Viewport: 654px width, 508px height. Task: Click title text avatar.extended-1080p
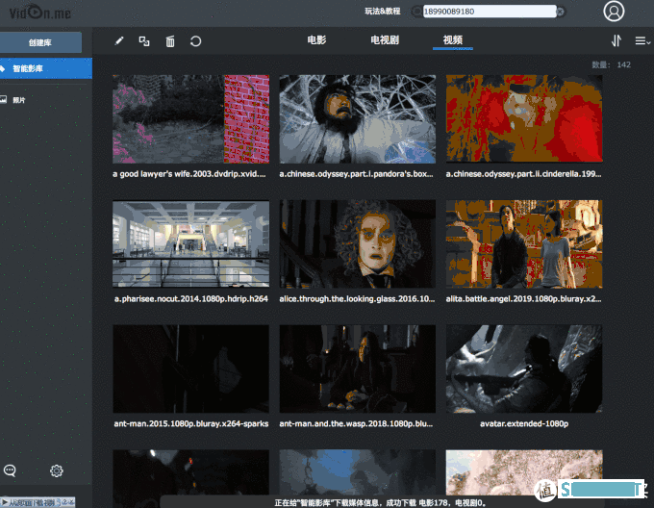coord(524,423)
